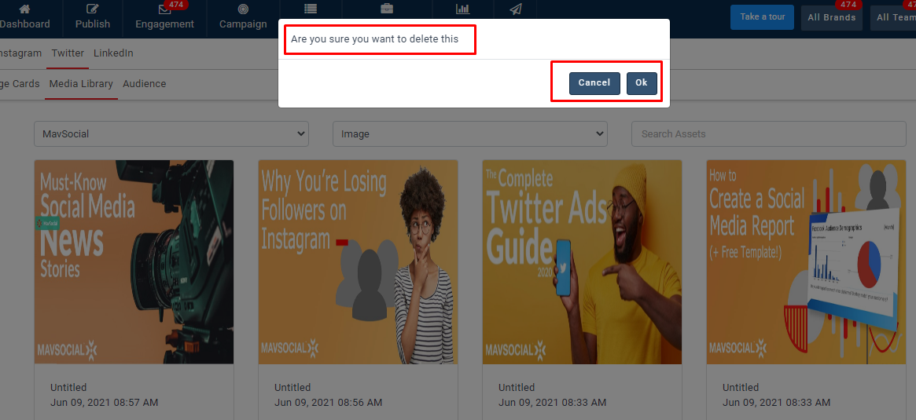The width and height of the screenshot is (916, 420).
Task: Focus the Search Assets field
Action: (x=768, y=134)
